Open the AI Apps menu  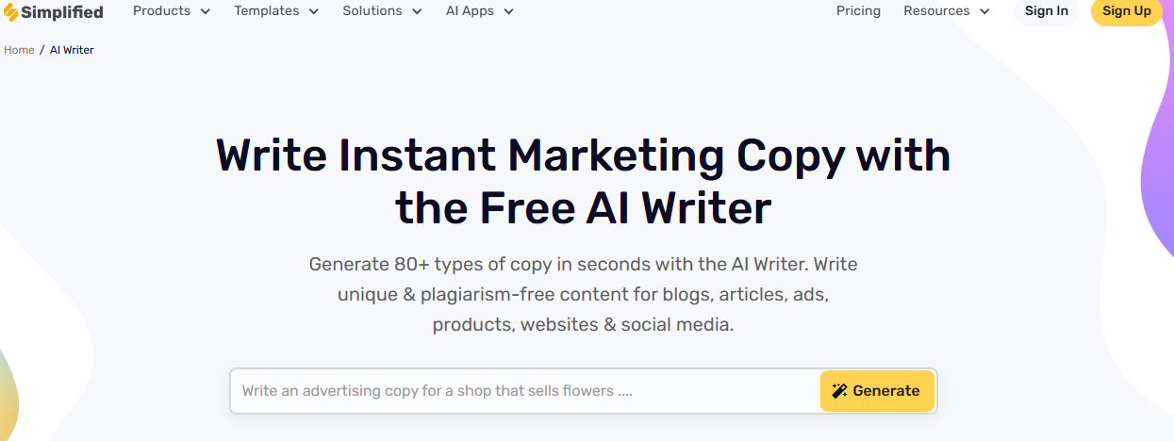click(x=470, y=11)
